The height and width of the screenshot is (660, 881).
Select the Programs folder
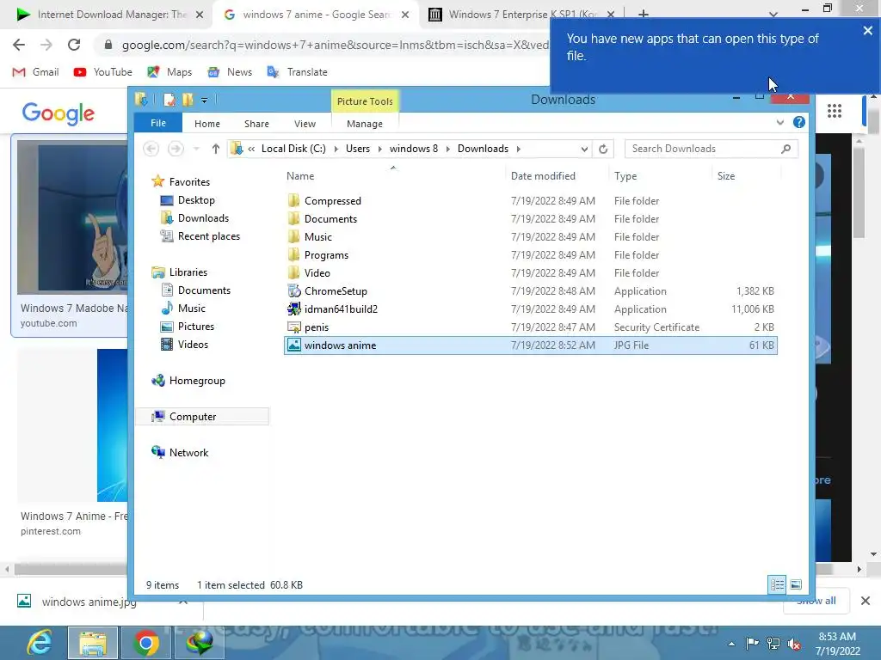pos(326,254)
